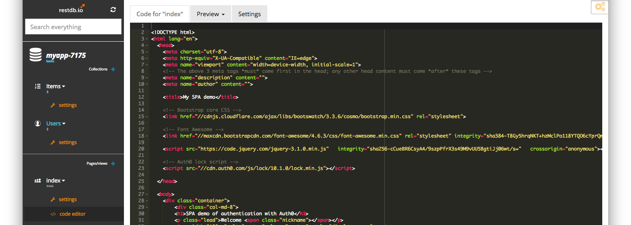Image resolution: width=631 pixels, height=225 pixels.
Task: Click the charset utf-8 meta tag
Action: [195, 52]
